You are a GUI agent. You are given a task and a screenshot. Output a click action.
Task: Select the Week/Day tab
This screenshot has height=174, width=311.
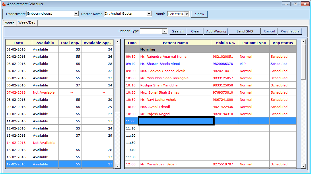[27, 23]
